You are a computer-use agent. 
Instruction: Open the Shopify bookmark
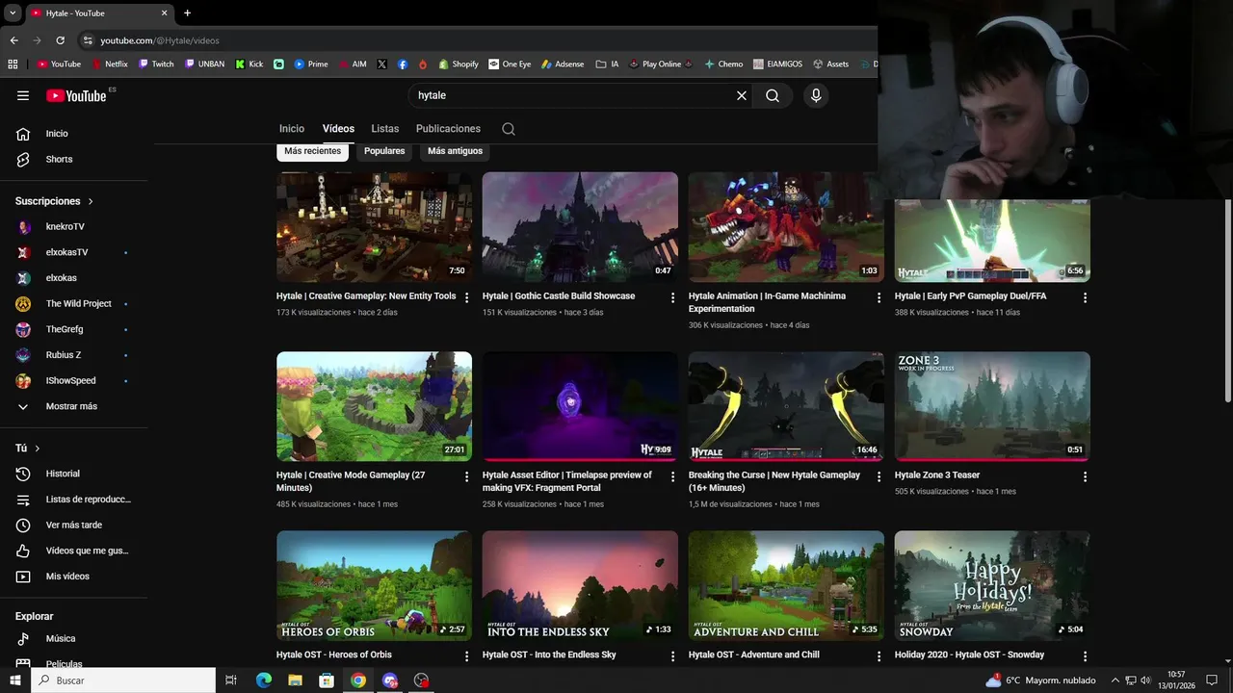coord(459,64)
